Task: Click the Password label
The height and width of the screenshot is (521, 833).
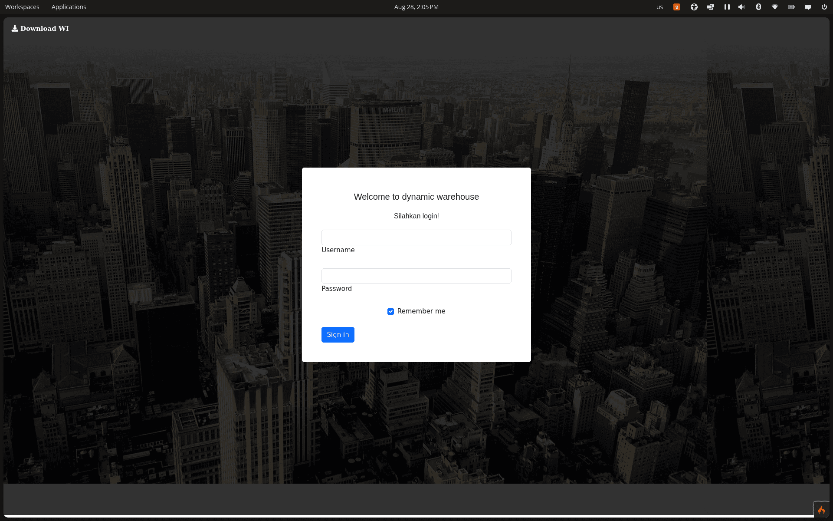Action: pyautogui.click(x=336, y=289)
